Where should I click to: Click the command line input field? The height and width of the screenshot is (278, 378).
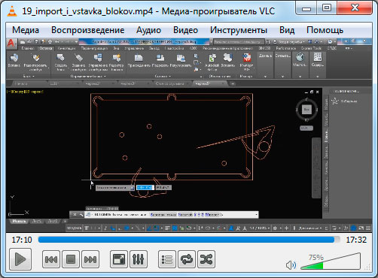(x=172, y=215)
